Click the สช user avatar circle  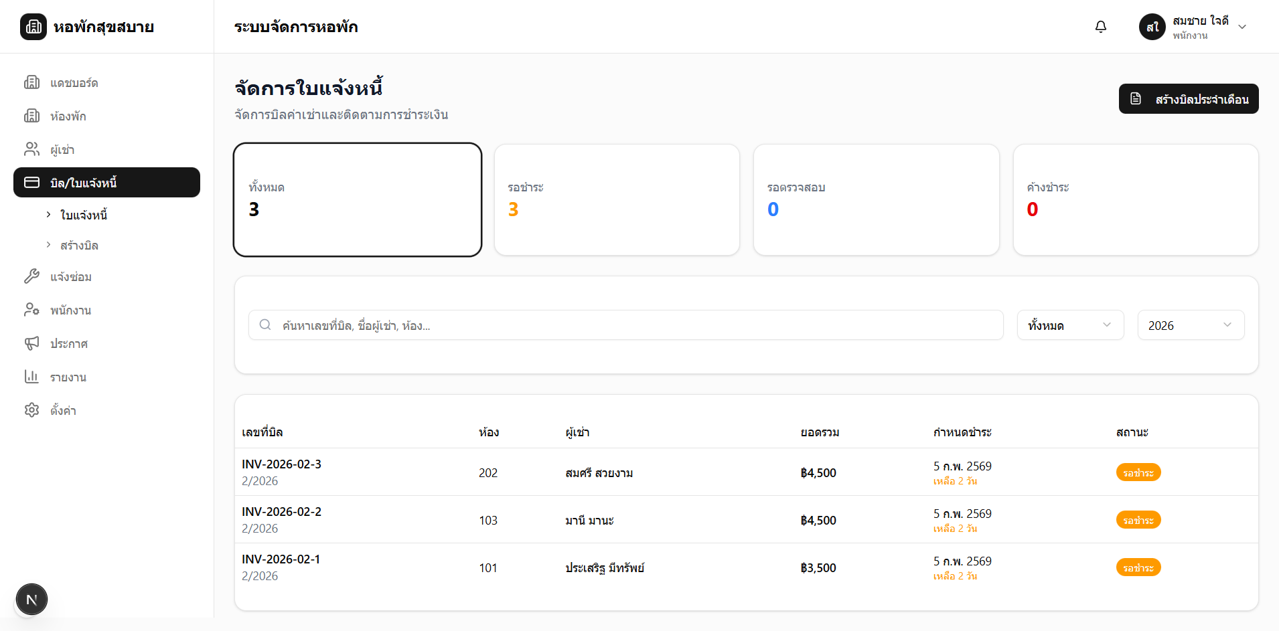point(1152,27)
